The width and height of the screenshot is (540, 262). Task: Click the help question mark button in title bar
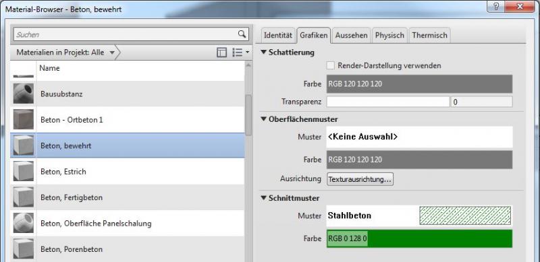[x=496, y=7]
